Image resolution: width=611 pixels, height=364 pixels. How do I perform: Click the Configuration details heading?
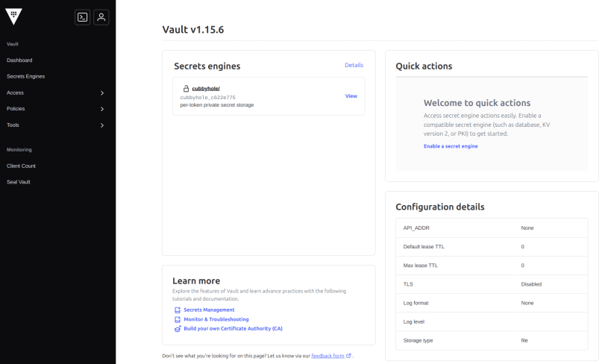pyautogui.click(x=440, y=207)
